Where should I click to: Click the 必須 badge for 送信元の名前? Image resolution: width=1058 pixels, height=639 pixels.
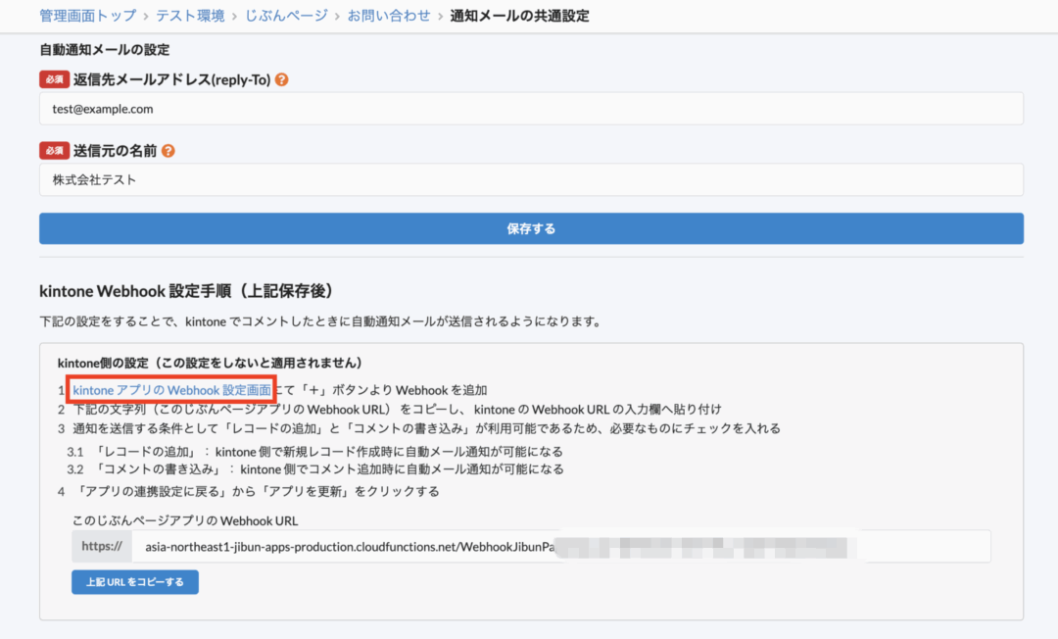coord(54,151)
